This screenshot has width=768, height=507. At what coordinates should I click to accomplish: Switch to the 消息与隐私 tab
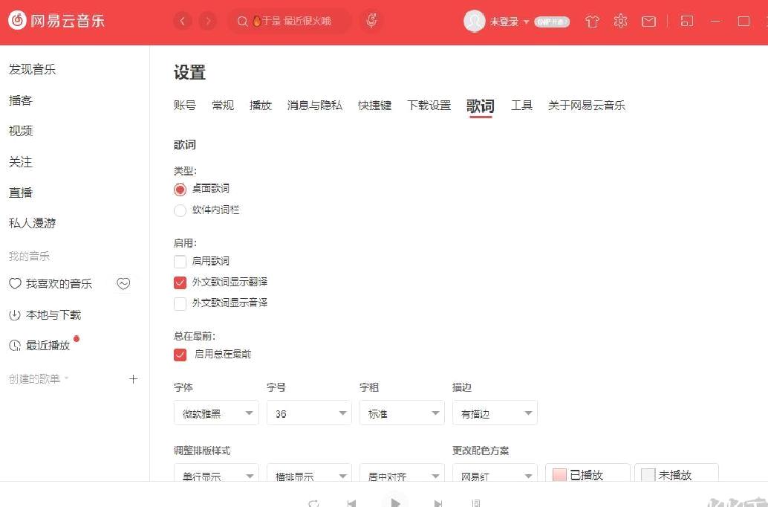[315, 106]
